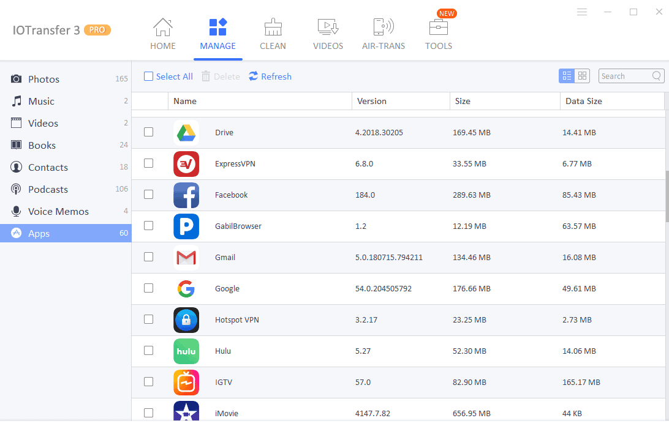Check the checkbox next to Facebook
This screenshot has height=437, width=669.
148,195
